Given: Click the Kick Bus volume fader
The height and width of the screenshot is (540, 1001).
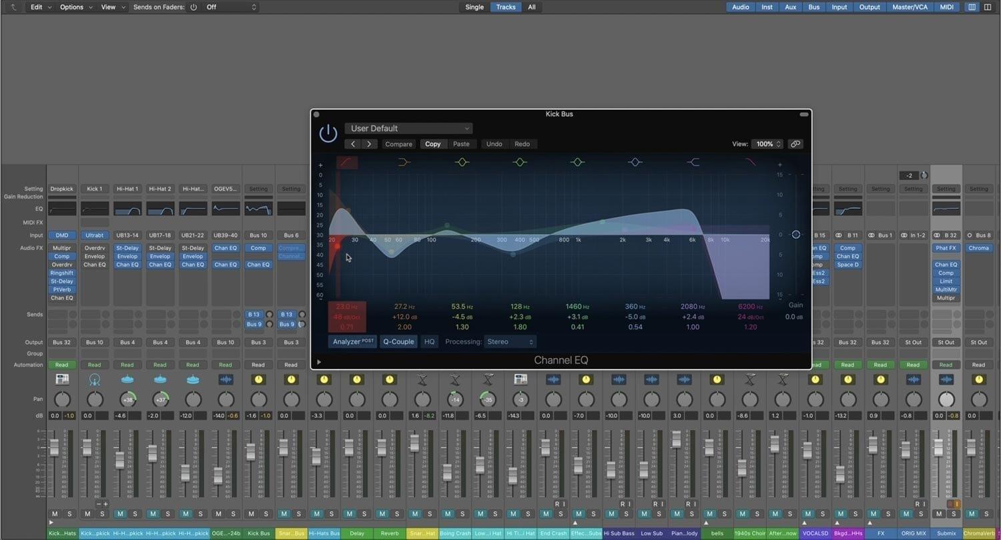Looking at the screenshot, I should coord(250,451).
